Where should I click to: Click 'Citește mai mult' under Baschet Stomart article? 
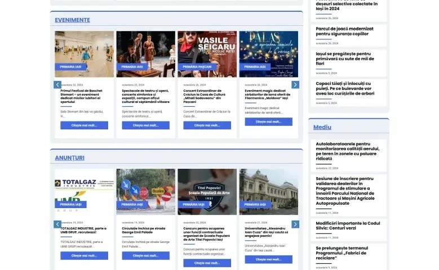coord(84,125)
